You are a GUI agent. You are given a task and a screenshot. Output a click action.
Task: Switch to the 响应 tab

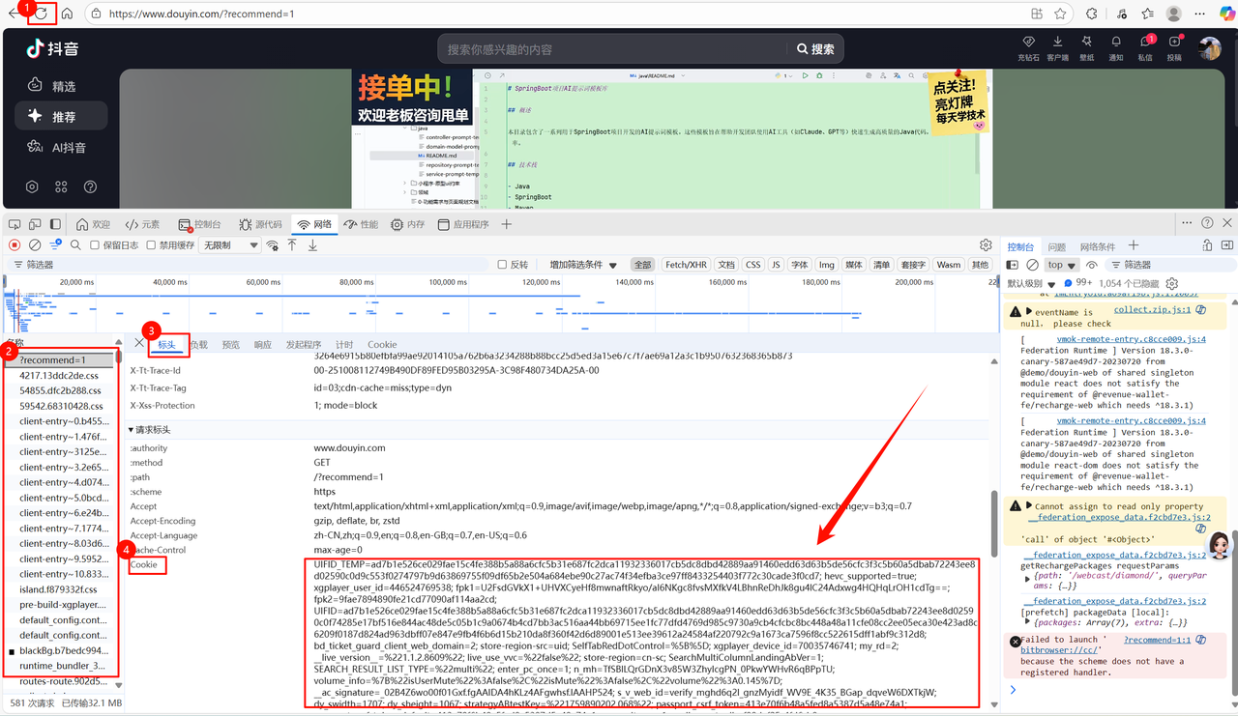click(262, 344)
